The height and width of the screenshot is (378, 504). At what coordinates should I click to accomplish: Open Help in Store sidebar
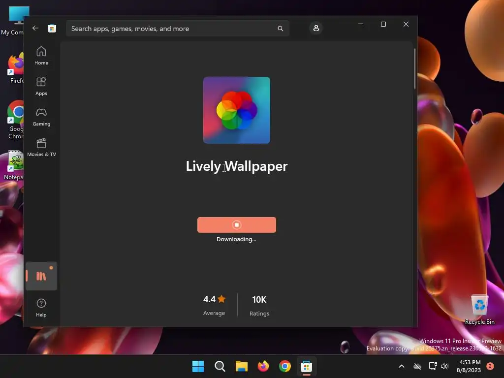tap(41, 308)
